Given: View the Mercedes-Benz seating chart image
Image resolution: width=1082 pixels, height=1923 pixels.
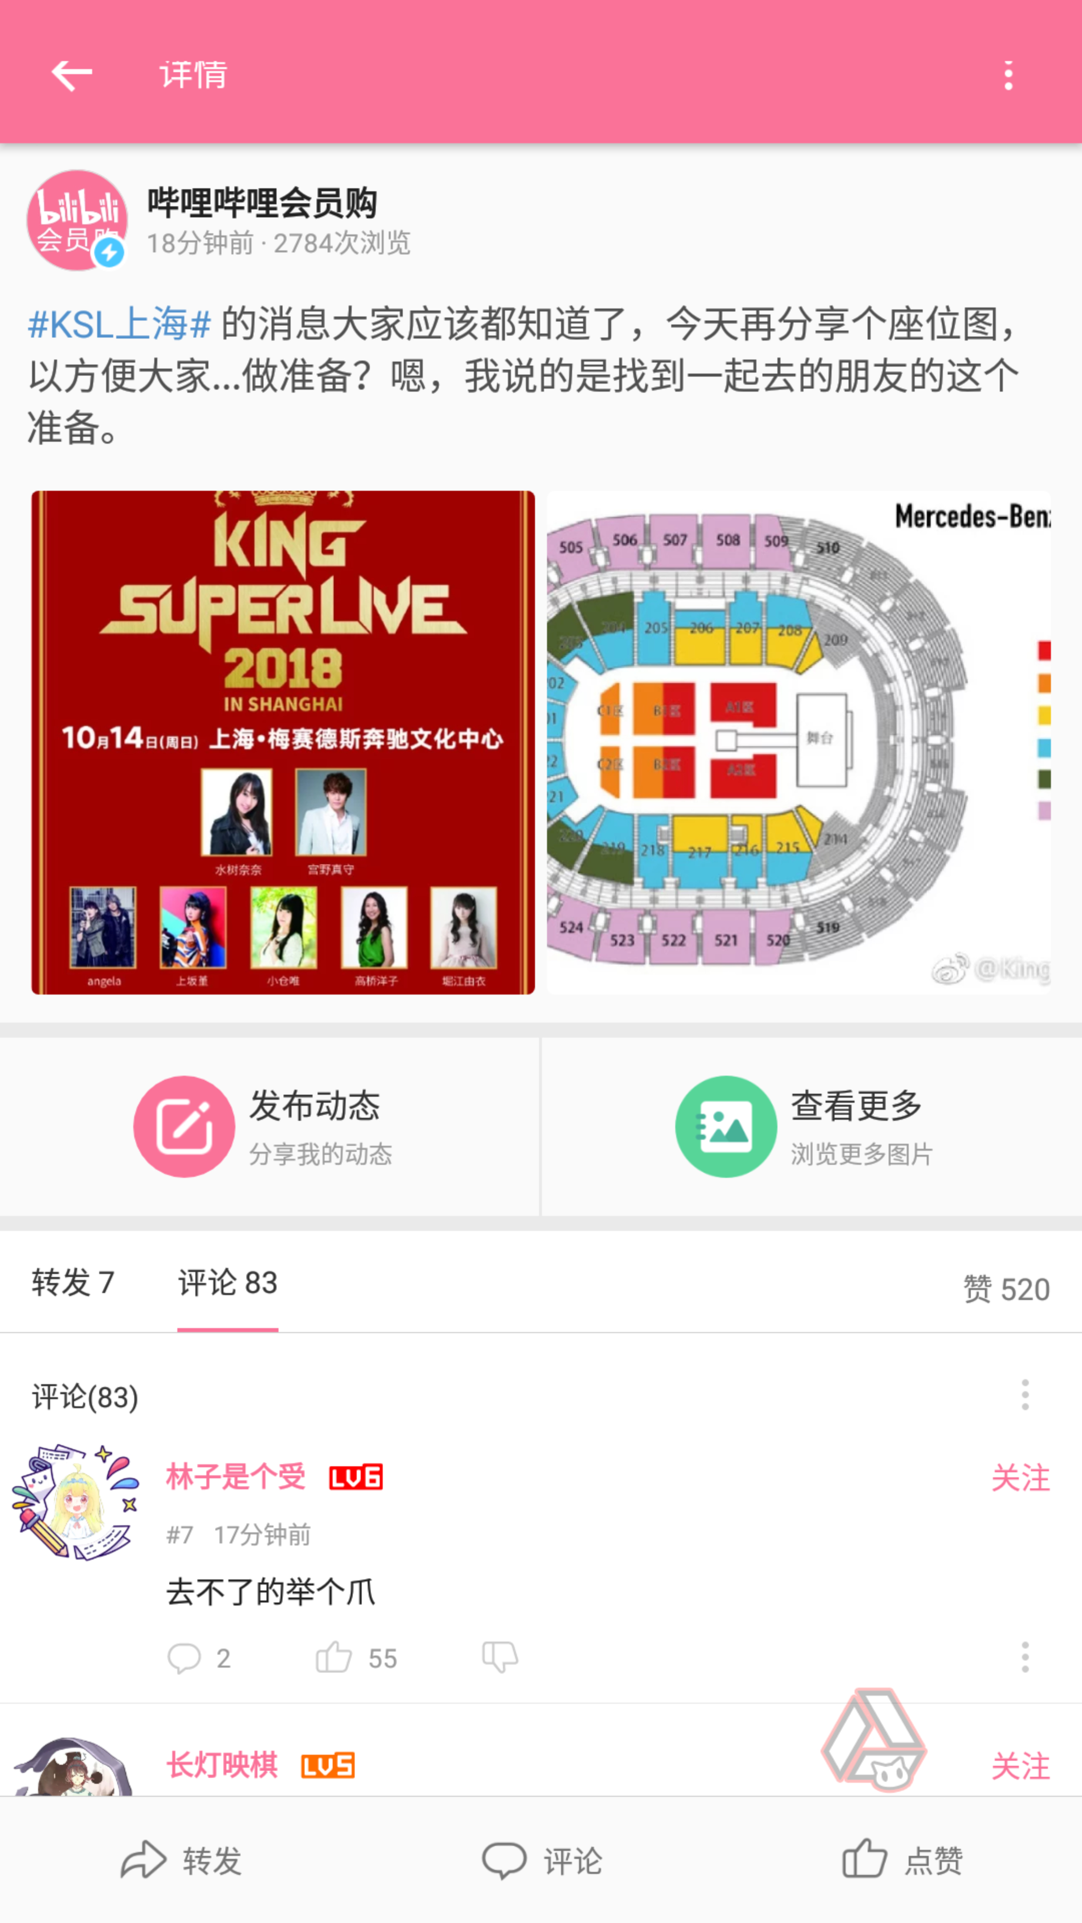Looking at the screenshot, I should pyautogui.click(x=799, y=742).
